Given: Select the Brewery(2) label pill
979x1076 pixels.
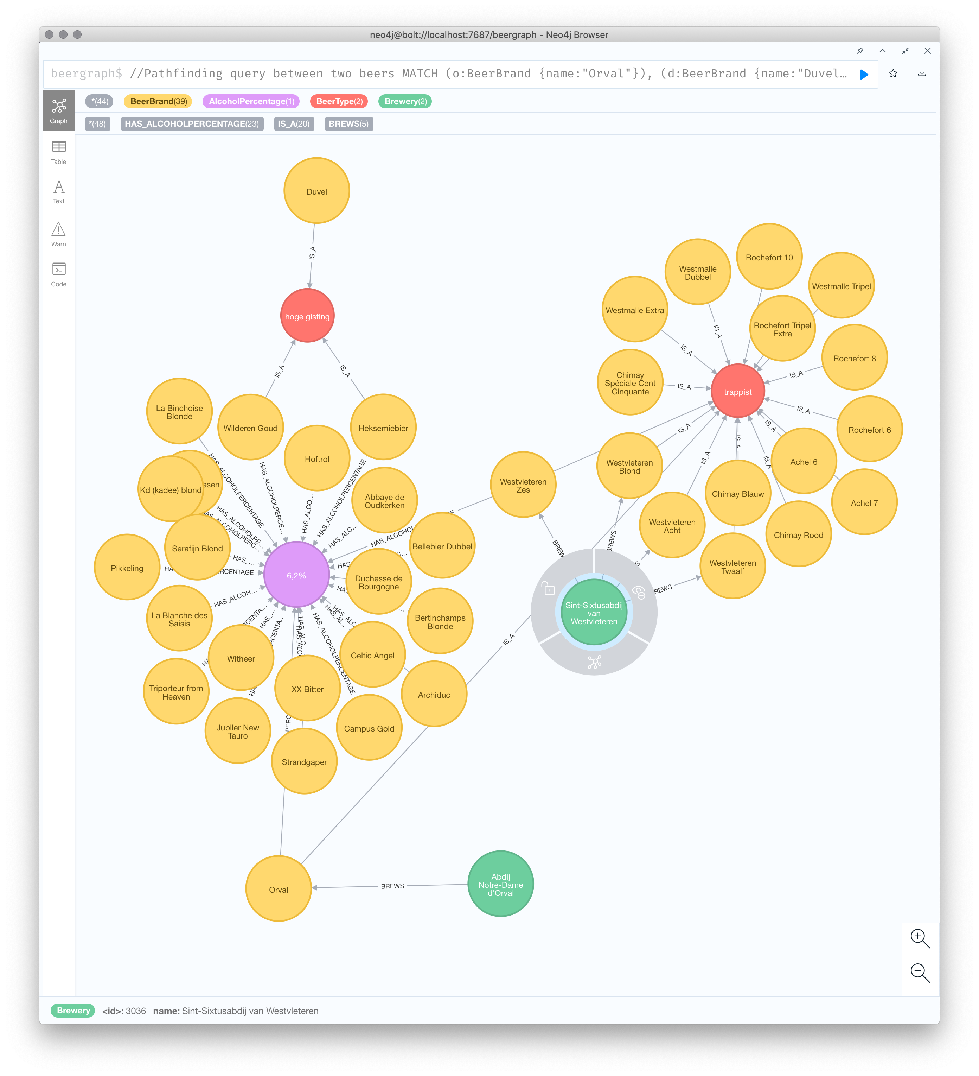Looking at the screenshot, I should coord(405,101).
